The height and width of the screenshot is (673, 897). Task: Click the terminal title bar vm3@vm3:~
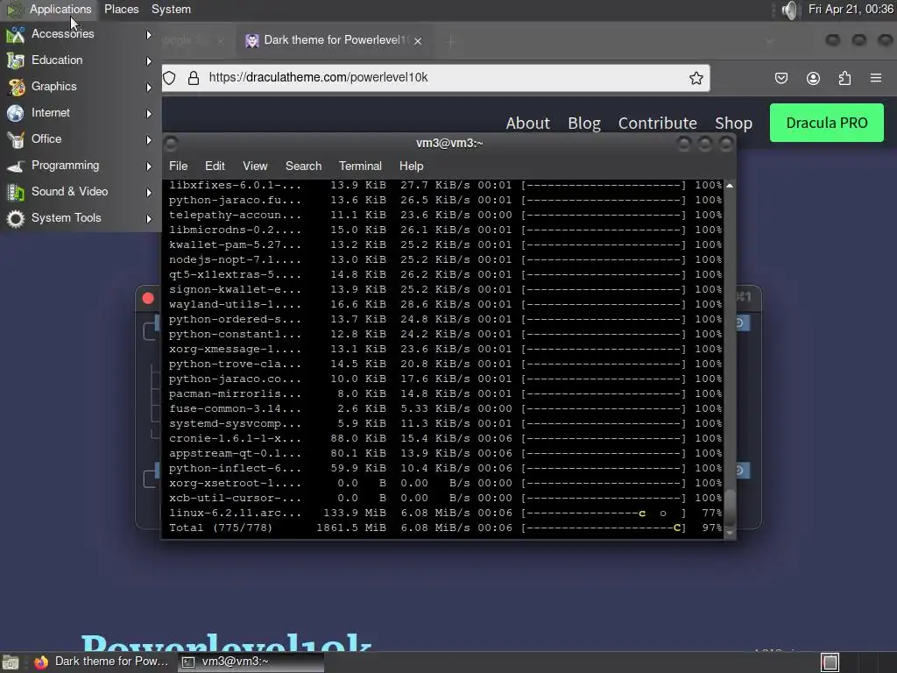click(x=449, y=143)
